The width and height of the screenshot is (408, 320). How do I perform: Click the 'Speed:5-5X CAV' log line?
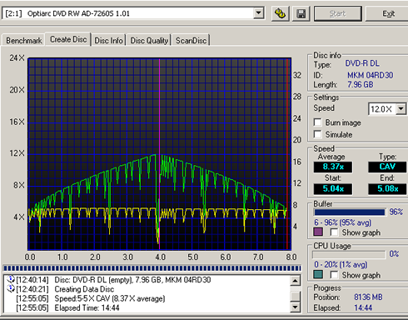(110, 298)
